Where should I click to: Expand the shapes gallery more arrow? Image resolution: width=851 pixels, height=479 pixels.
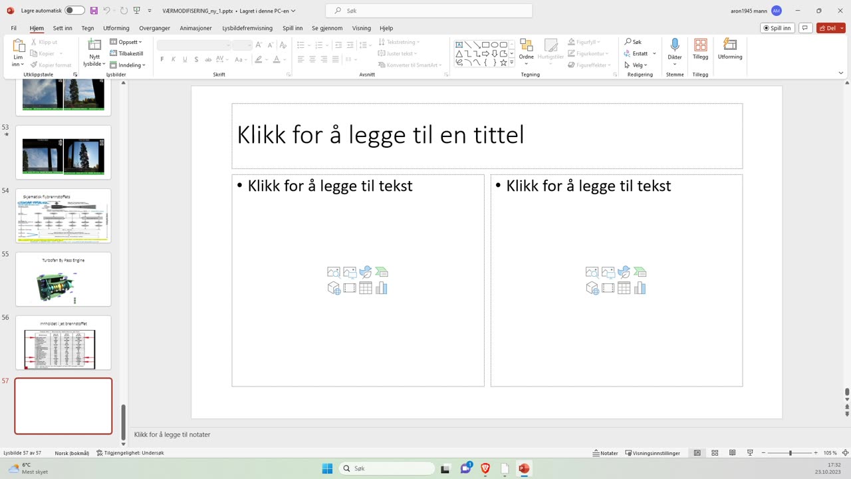point(511,63)
